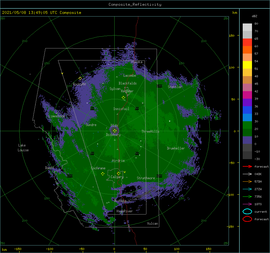
Task: Click the Drumheller town label
Action: [x=176, y=148]
